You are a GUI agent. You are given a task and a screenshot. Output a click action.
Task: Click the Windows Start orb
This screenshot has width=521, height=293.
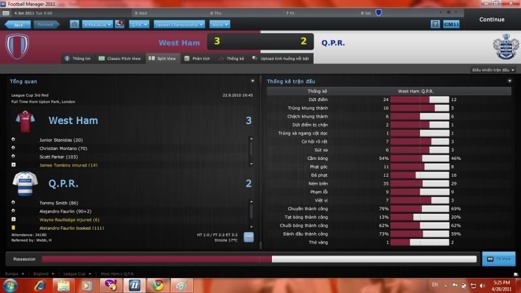pyautogui.click(x=10, y=286)
